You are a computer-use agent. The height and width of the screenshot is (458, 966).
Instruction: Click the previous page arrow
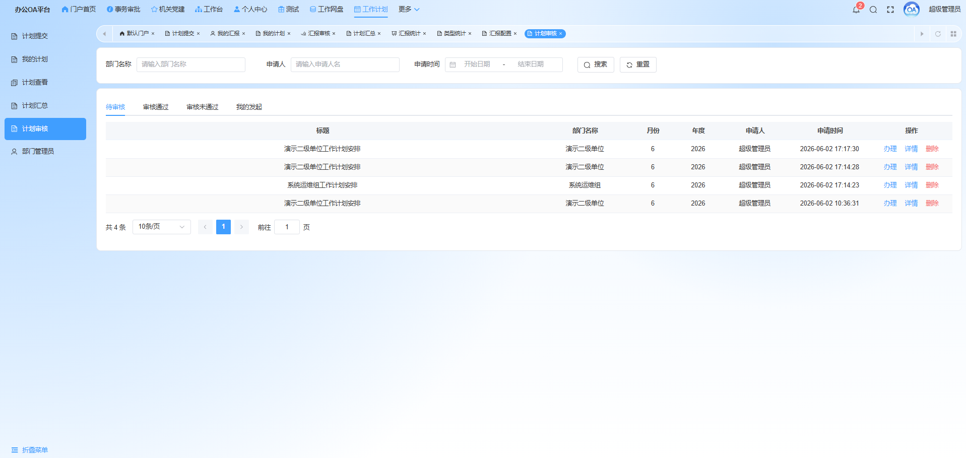(205, 227)
